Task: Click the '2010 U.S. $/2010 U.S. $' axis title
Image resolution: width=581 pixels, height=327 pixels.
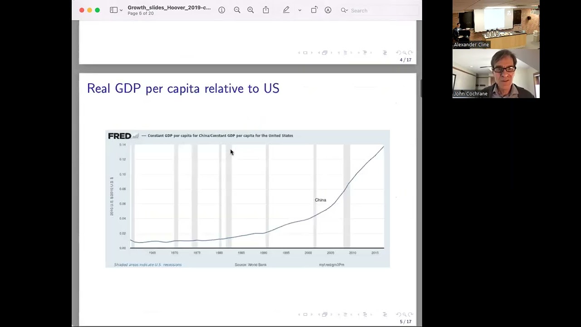Action: click(111, 196)
